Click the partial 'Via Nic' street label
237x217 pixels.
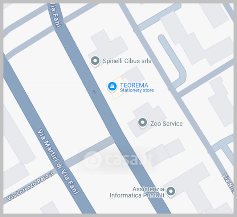(229, 183)
